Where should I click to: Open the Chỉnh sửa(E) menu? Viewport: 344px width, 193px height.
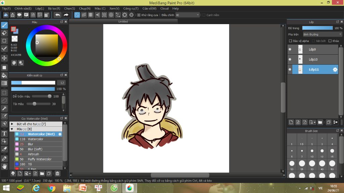click(x=23, y=8)
